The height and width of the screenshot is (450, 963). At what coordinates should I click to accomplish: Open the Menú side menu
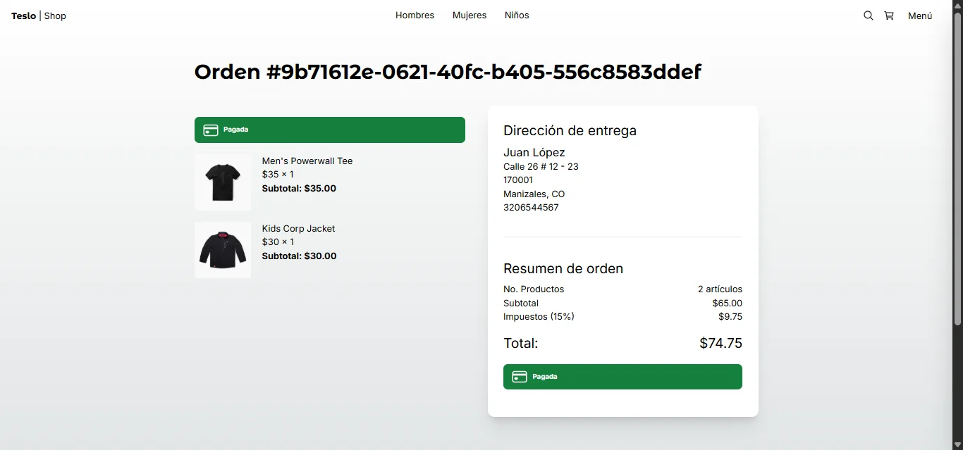click(x=920, y=15)
